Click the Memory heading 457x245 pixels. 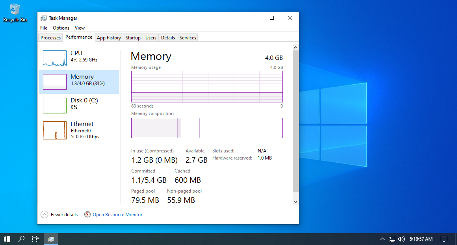point(151,56)
